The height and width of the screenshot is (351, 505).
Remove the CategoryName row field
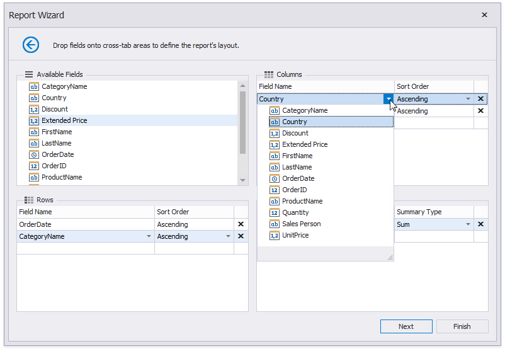pyautogui.click(x=240, y=236)
